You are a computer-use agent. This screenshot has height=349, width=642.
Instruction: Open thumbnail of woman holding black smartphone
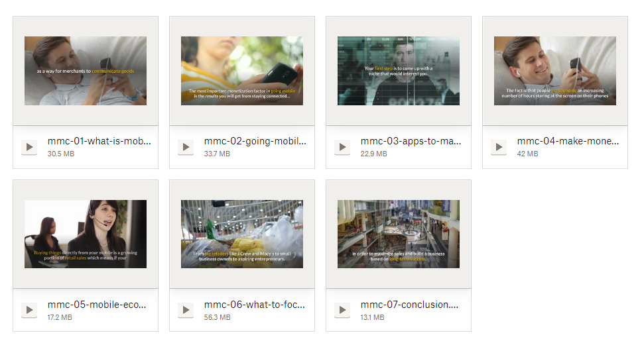(x=242, y=71)
